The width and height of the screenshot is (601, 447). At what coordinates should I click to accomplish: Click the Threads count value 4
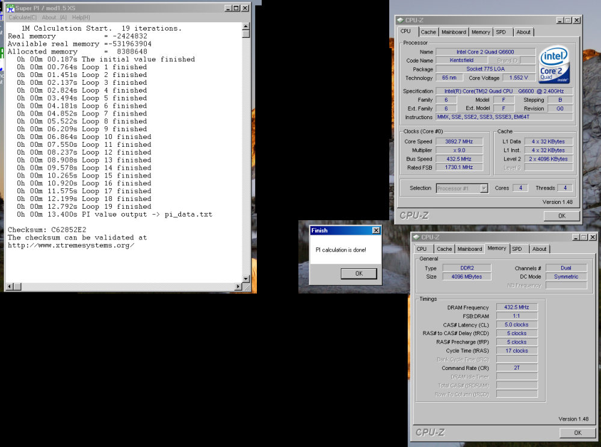[565, 188]
